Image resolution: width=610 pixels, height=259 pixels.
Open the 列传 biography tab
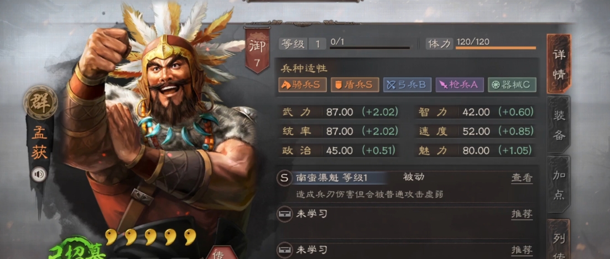(559, 240)
